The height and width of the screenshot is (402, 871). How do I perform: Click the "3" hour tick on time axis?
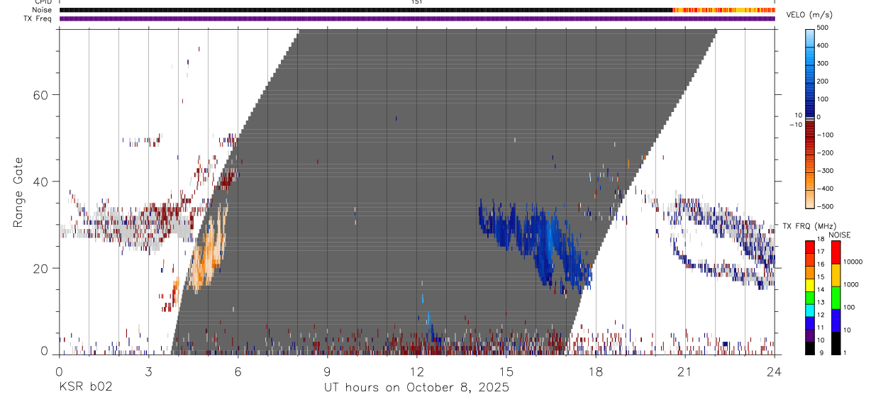pyautogui.click(x=148, y=371)
